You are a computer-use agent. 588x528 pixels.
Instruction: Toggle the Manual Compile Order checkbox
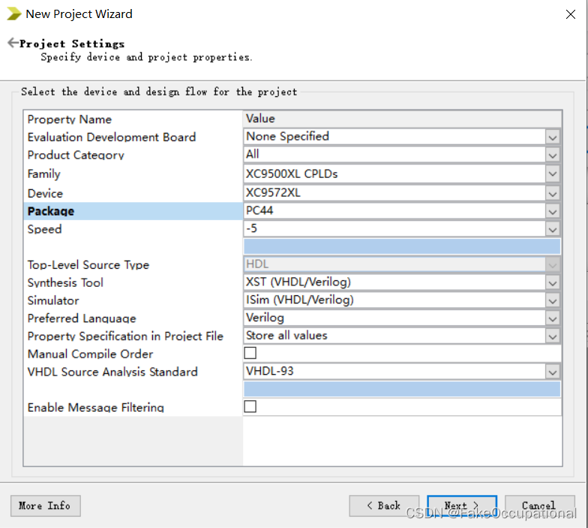point(250,353)
